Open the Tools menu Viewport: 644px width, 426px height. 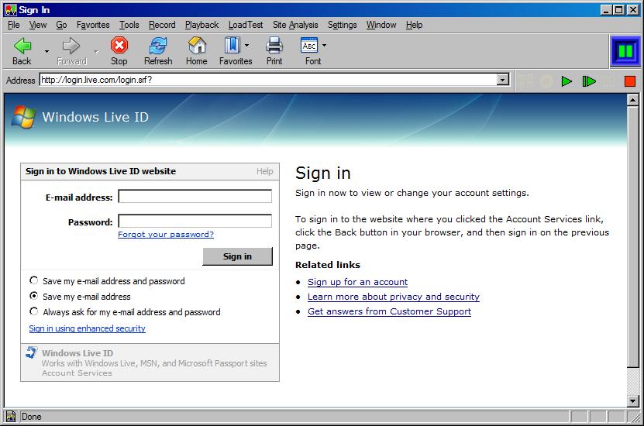tap(129, 25)
